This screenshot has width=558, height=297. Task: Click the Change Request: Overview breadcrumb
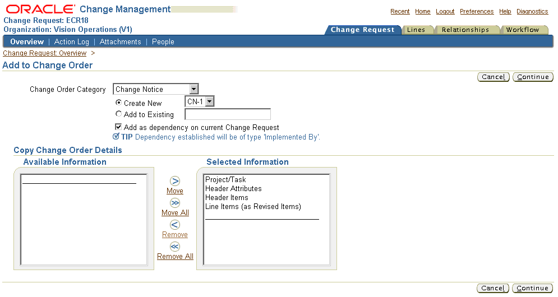click(44, 53)
